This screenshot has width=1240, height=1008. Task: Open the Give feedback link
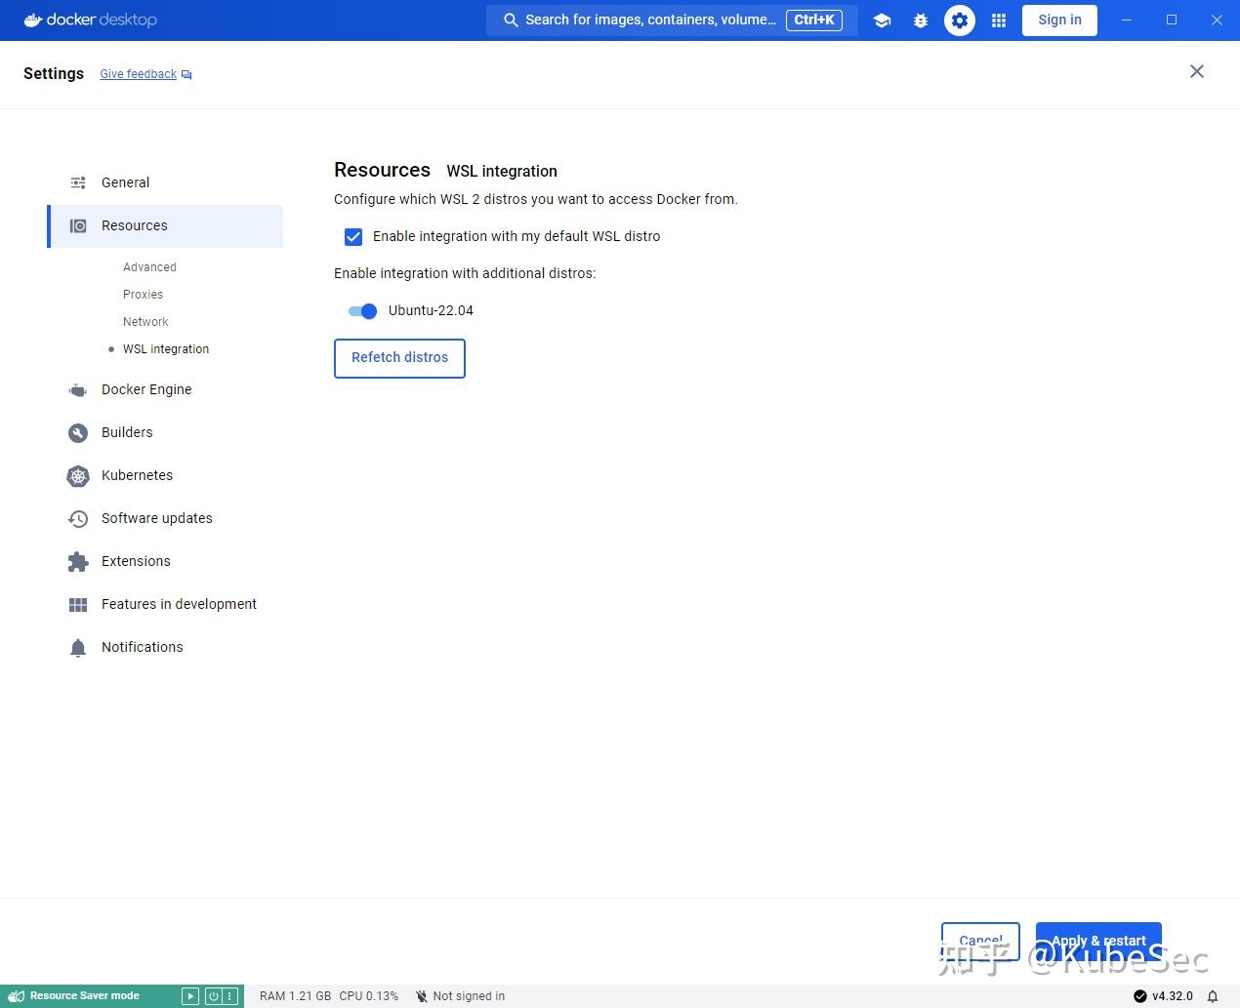(138, 73)
